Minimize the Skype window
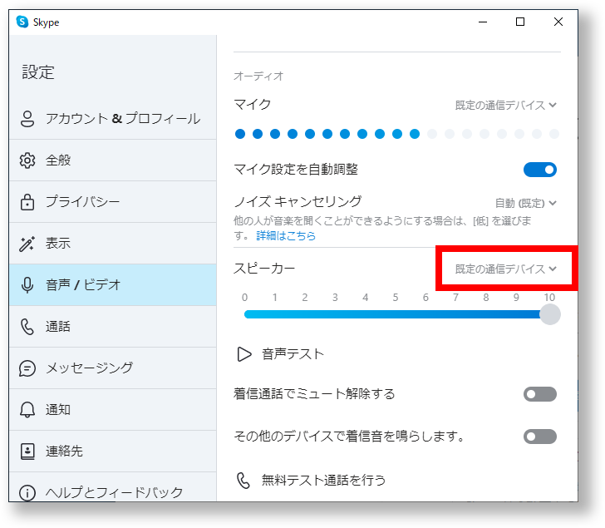This screenshot has height=528, width=605. pos(483,22)
